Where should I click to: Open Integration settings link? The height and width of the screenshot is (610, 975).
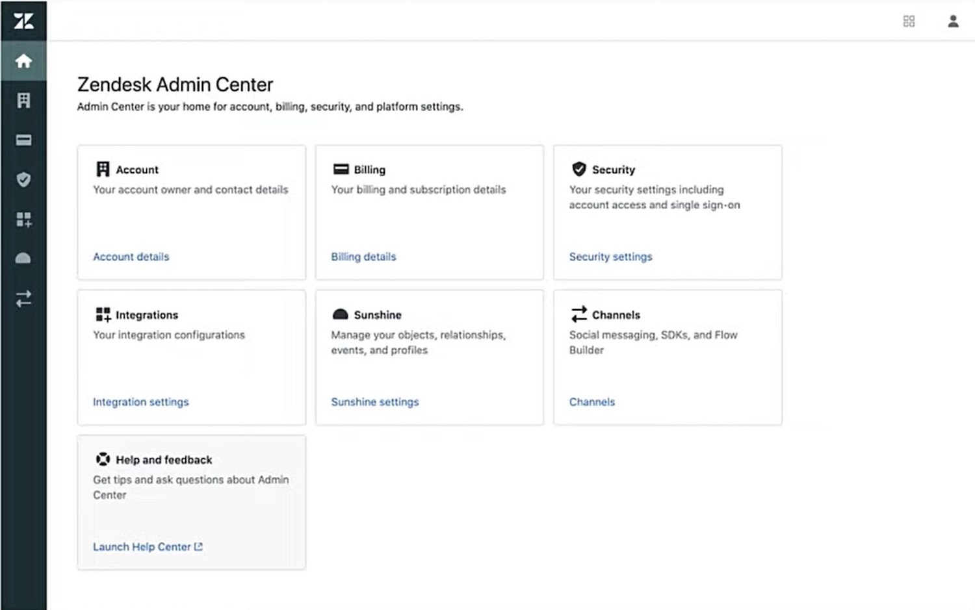pos(140,402)
